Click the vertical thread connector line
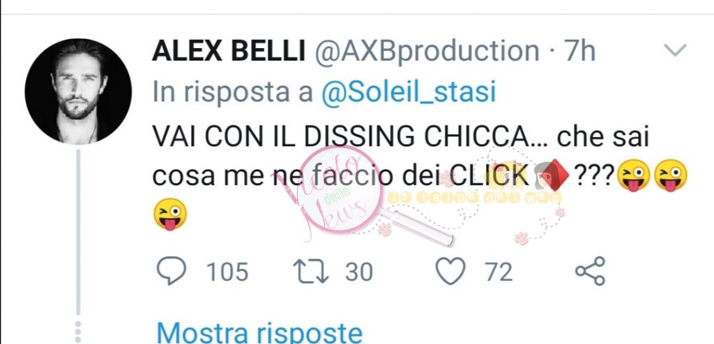This screenshot has height=344, width=714. click(78, 232)
